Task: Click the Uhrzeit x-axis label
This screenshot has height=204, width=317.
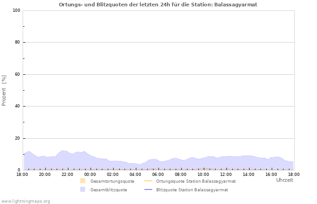Action: coord(284,180)
